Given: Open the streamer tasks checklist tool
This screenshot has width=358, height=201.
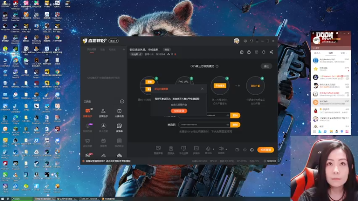Looking at the screenshot, I should click(119, 113).
